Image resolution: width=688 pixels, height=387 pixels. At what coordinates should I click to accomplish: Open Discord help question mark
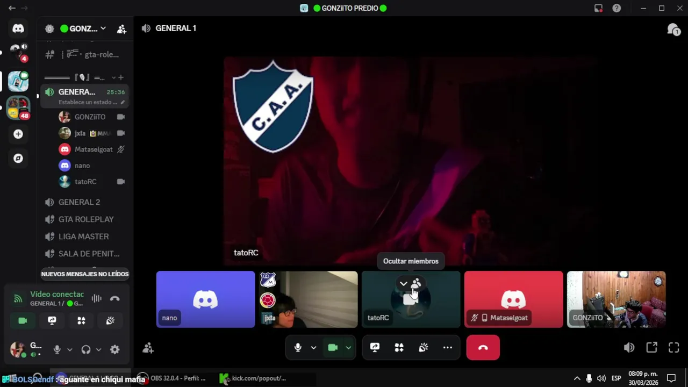point(617,8)
